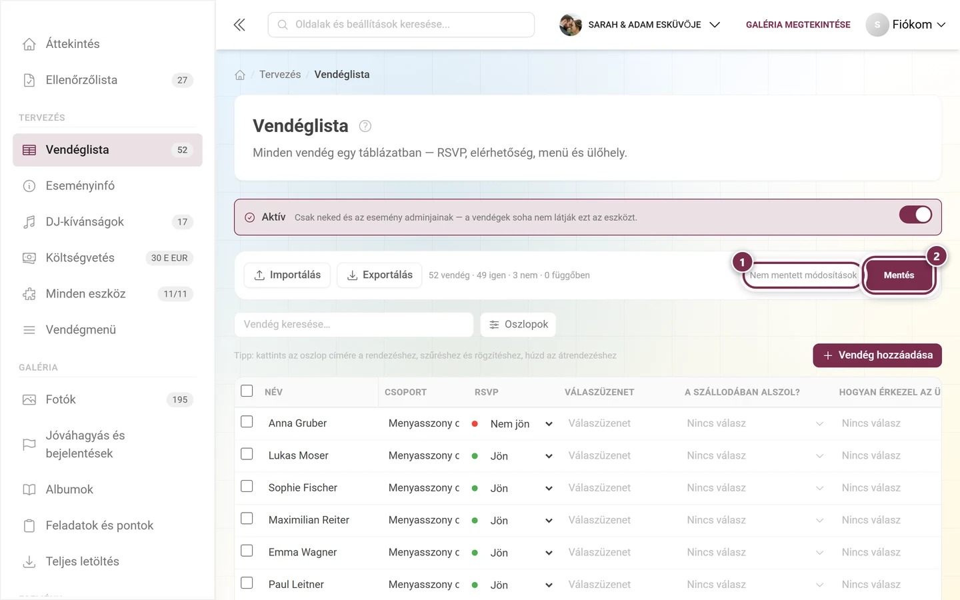Open Vendéglista in the sidebar
The height and width of the screenshot is (600, 960).
click(107, 150)
